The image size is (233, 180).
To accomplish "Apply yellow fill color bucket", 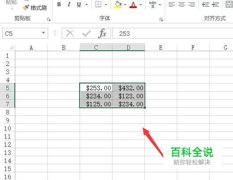I will tap(118, 4).
